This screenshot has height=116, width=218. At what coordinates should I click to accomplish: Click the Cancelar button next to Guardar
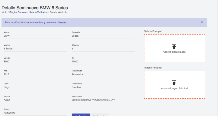click(99, 115)
